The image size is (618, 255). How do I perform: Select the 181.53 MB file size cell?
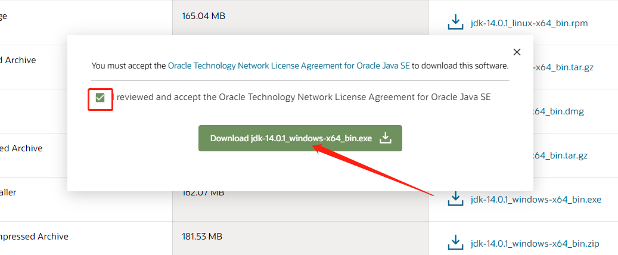pos(300,238)
